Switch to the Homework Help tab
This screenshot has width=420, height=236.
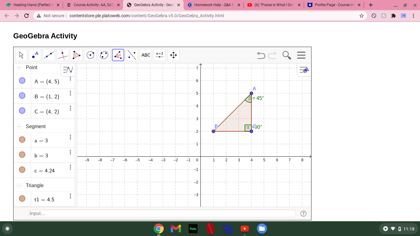214,5
